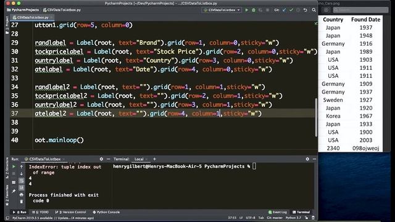Open Search Everywhere magnifier icon
395x222 pixels.
point(314,10)
